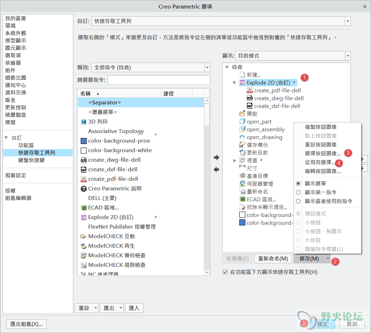The width and height of the screenshot is (371, 333).
Task: Click the blue color-background swatch in toolbar tree
Action: (242, 223)
